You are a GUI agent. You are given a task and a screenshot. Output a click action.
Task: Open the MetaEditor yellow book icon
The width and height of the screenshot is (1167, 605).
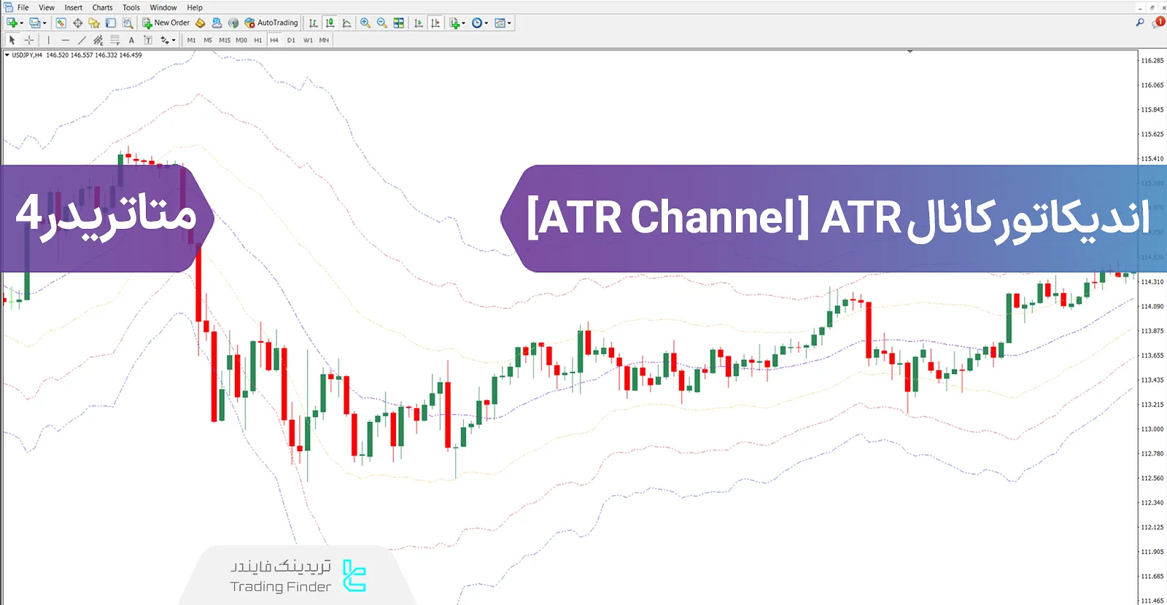point(201,23)
